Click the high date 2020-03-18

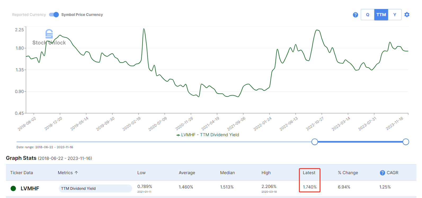pos(269,192)
